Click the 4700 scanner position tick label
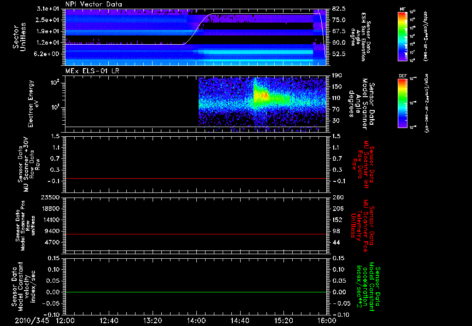472x326 pixels. (53, 242)
